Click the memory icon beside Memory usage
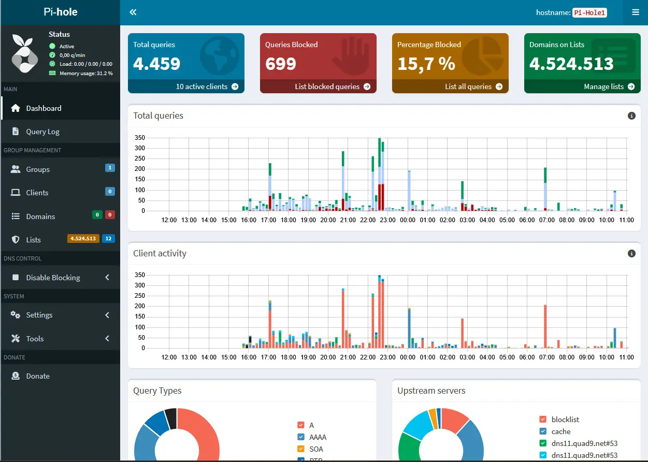This screenshot has width=648, height=462. [x=52, y=73]
